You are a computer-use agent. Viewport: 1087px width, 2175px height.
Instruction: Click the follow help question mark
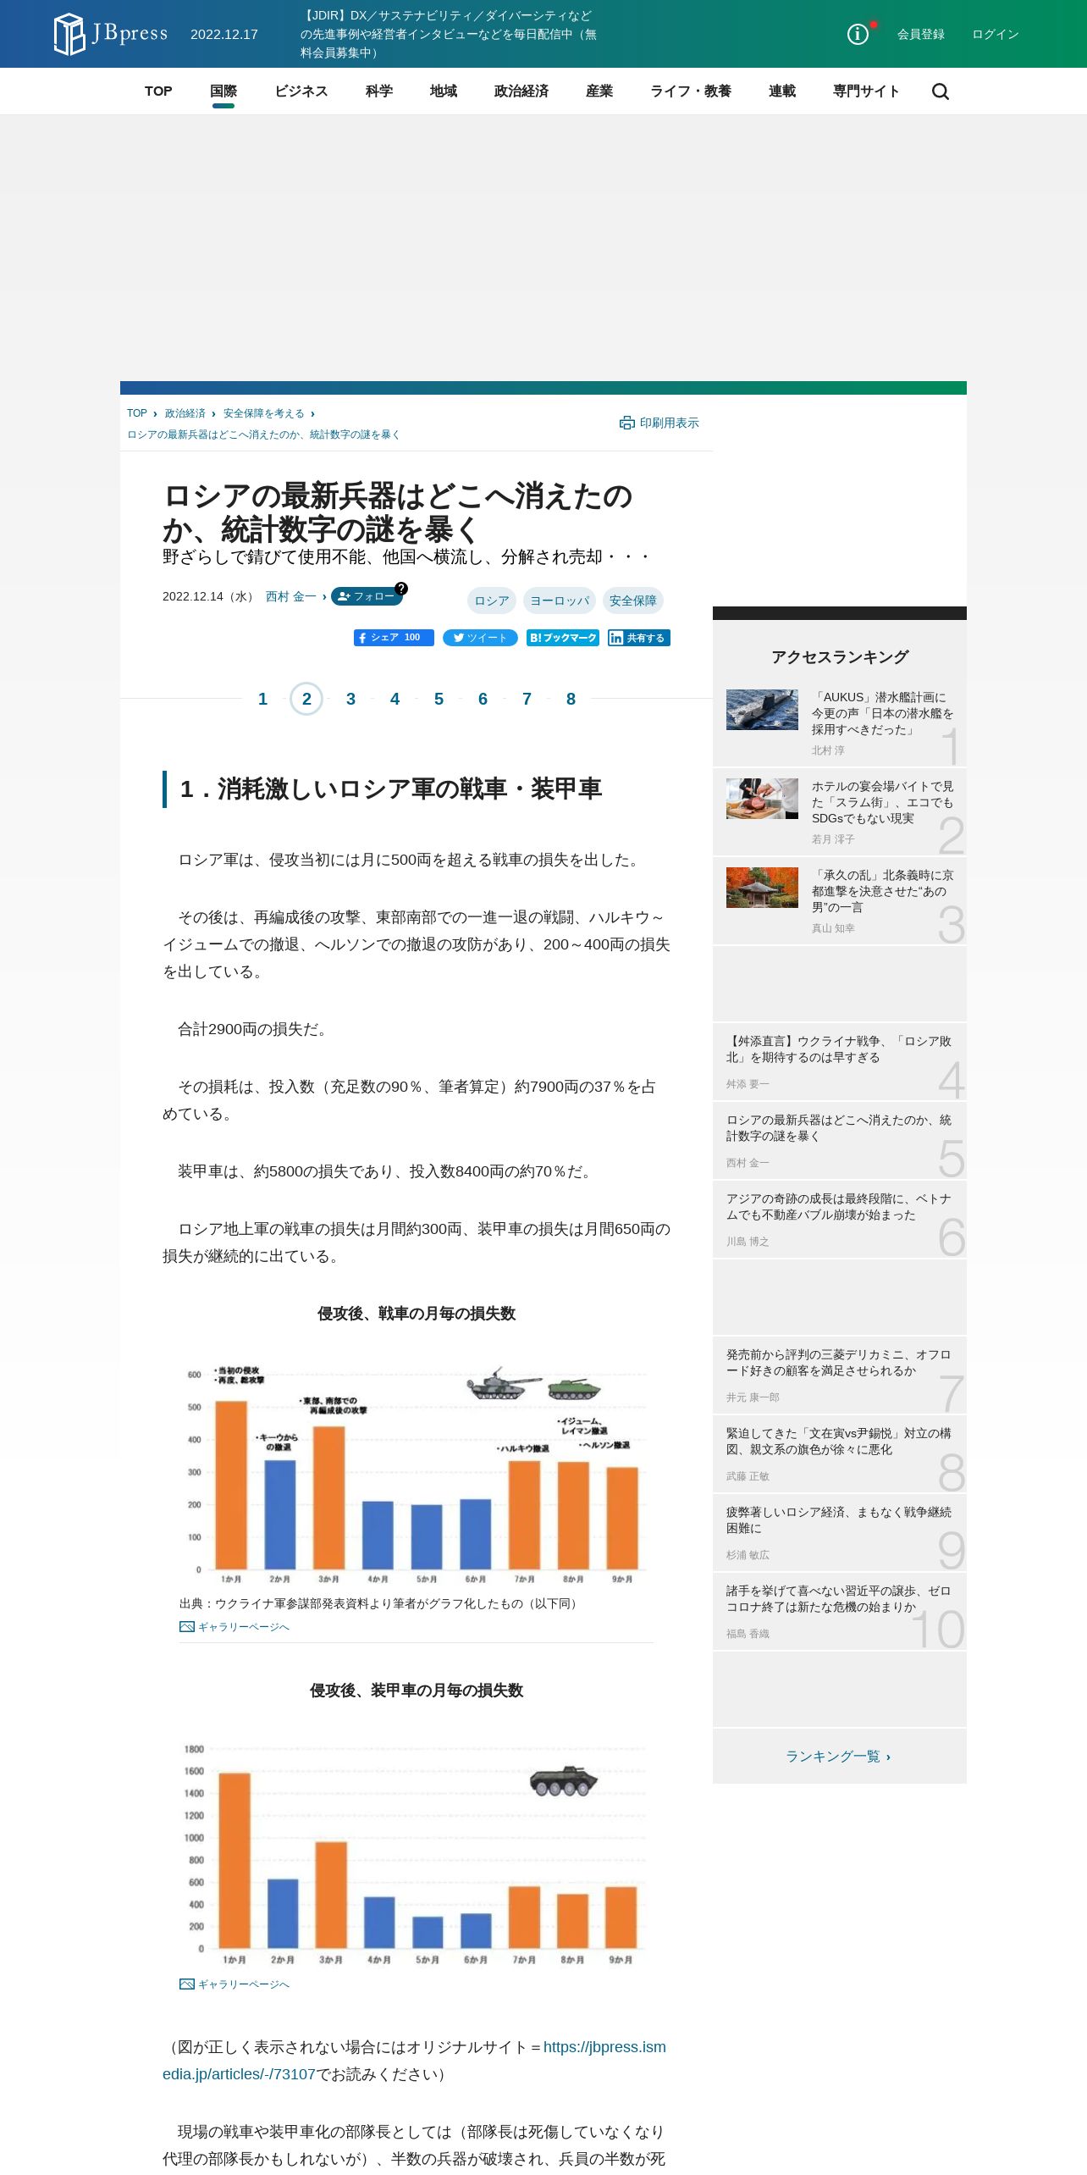coord(401,588)
